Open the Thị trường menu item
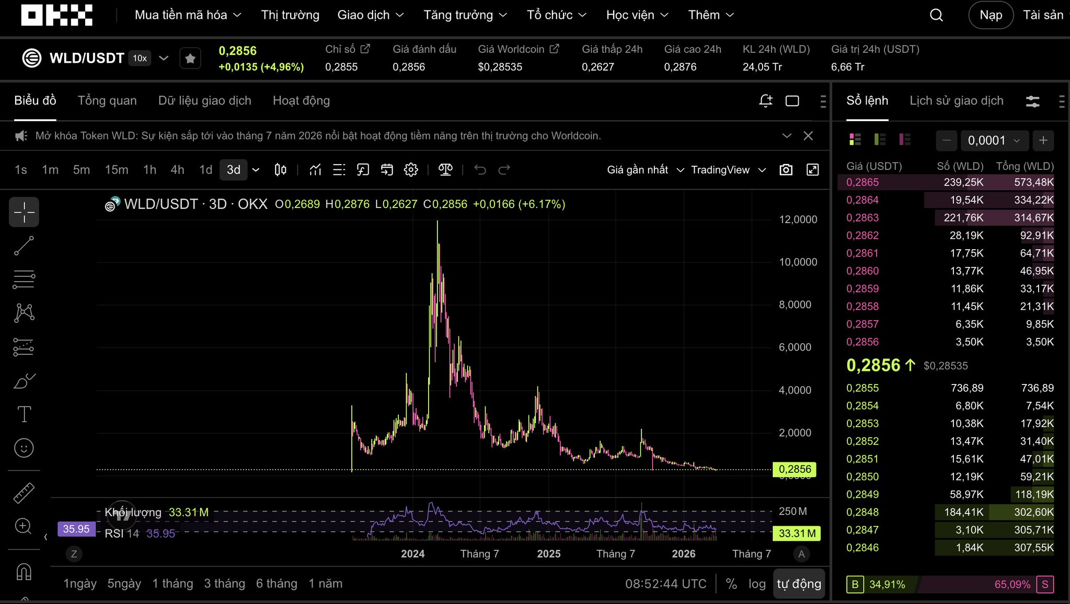The height and width of the screenshot is (604, 1070). 290,15
